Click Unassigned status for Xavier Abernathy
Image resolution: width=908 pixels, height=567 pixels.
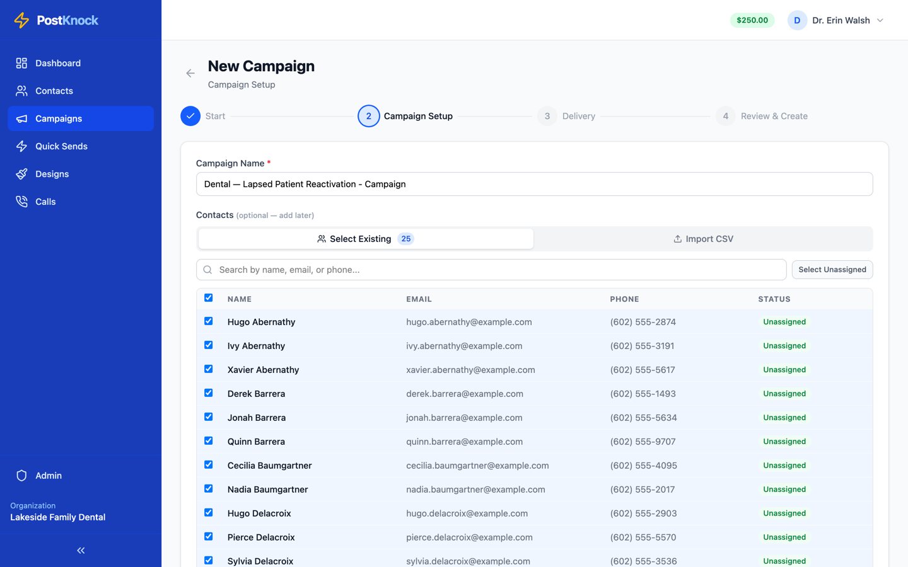tap(784, 370)
